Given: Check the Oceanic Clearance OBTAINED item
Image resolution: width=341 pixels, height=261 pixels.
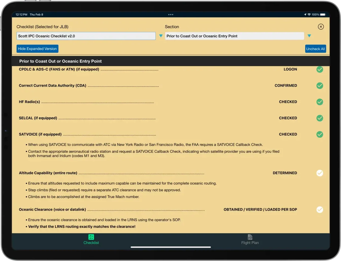Looking at the screenshot, I should point(319,209).
